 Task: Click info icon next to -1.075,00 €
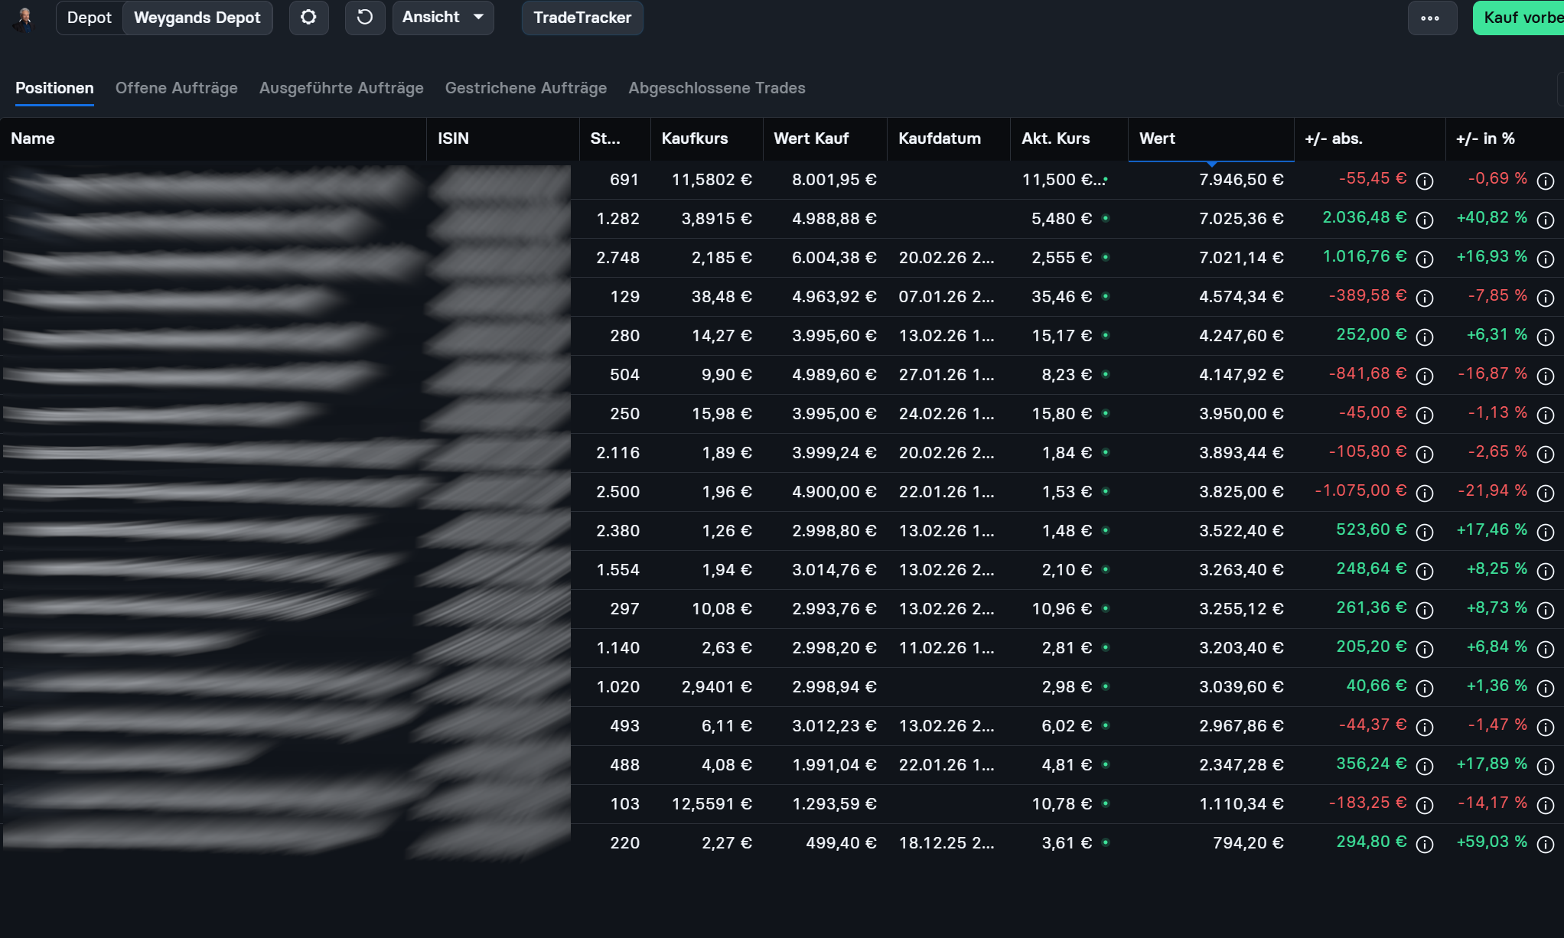[x=1424, y=493]
